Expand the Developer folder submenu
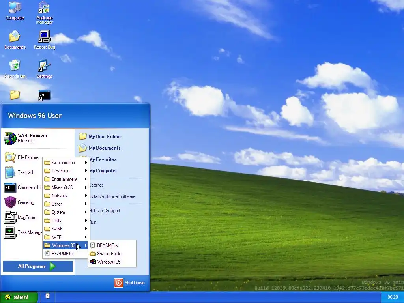Screen dimensions: 404x303 coord(66,171)
